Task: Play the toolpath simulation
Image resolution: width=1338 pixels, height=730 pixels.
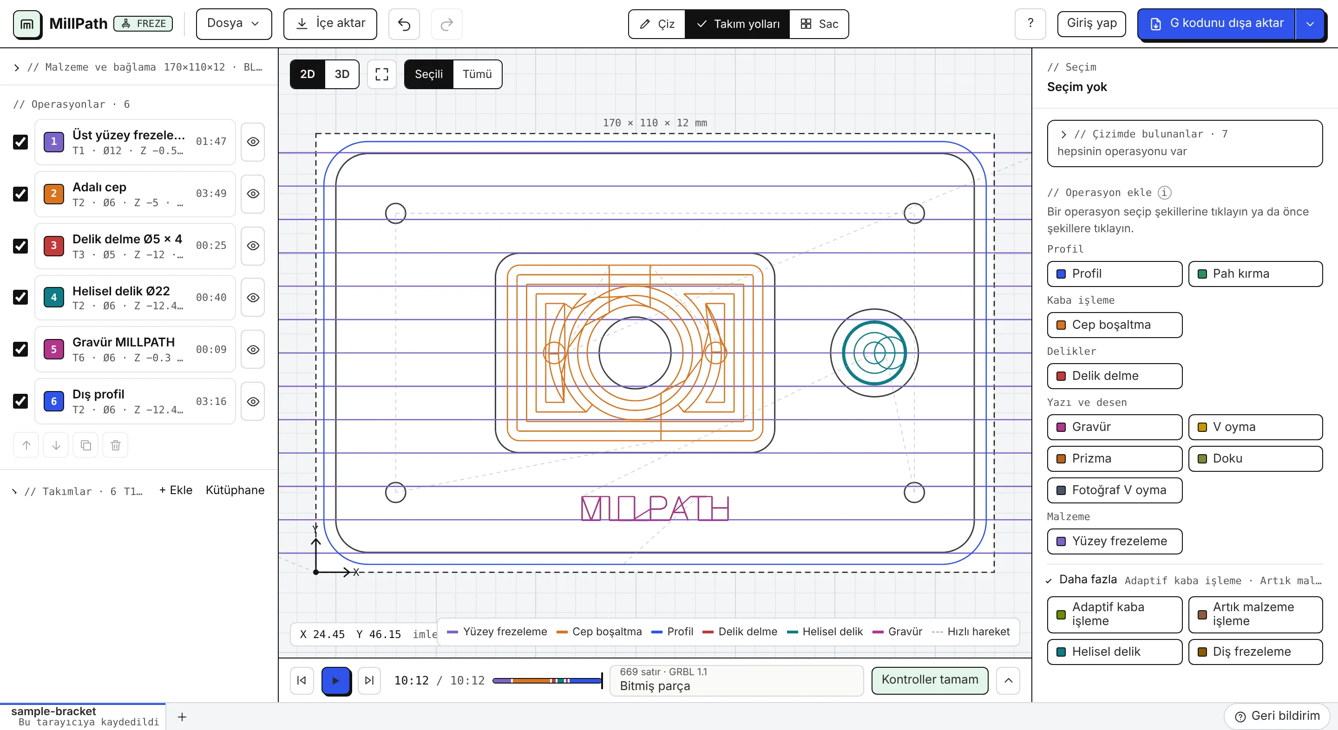Action: pos(335,680)
